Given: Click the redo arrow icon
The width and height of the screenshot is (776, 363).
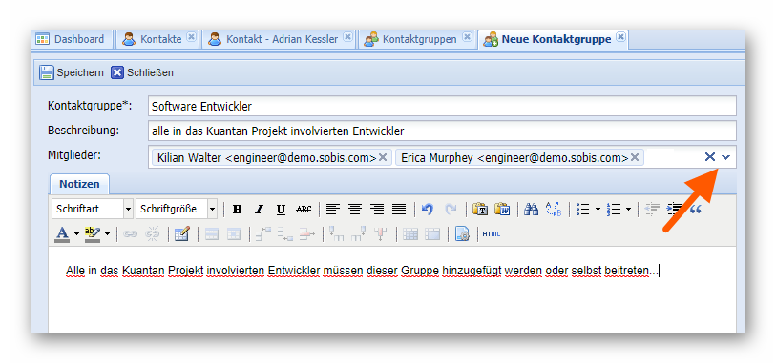Looking at the screenshot, I should (x=451, y=210).
